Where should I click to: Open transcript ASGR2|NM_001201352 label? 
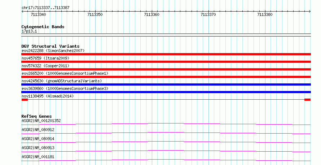pyautogui.click(x=41, y=121)
